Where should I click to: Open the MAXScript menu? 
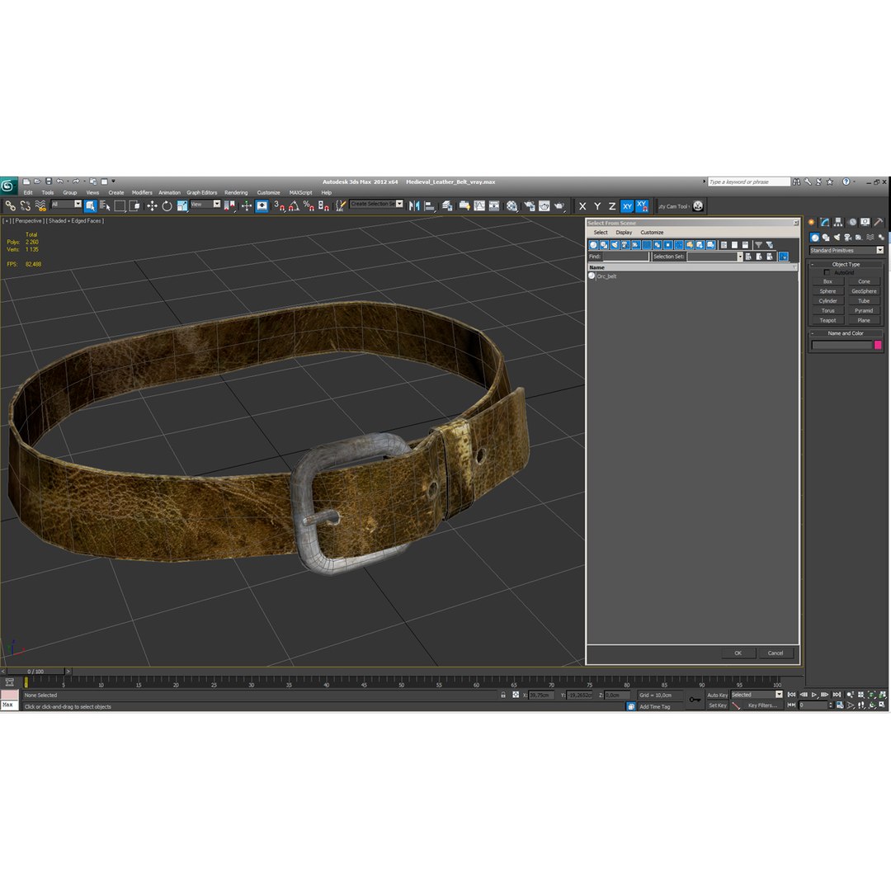300,192
